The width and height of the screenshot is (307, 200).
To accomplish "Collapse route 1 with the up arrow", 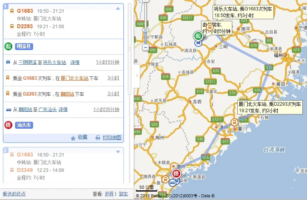I will point(118,8).
